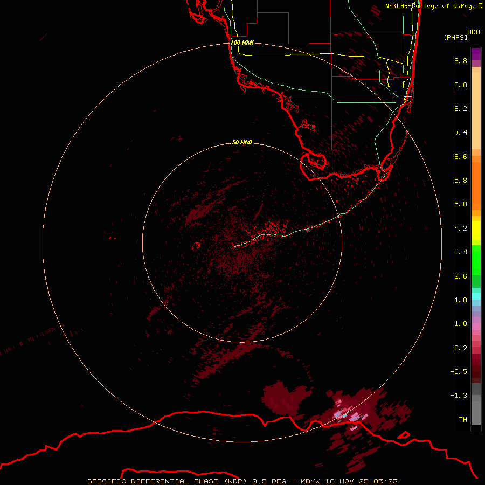Click the [PHAS] units label
Image resolution: width=485 pixels, height=485 pixels.
tap(455, 37)
